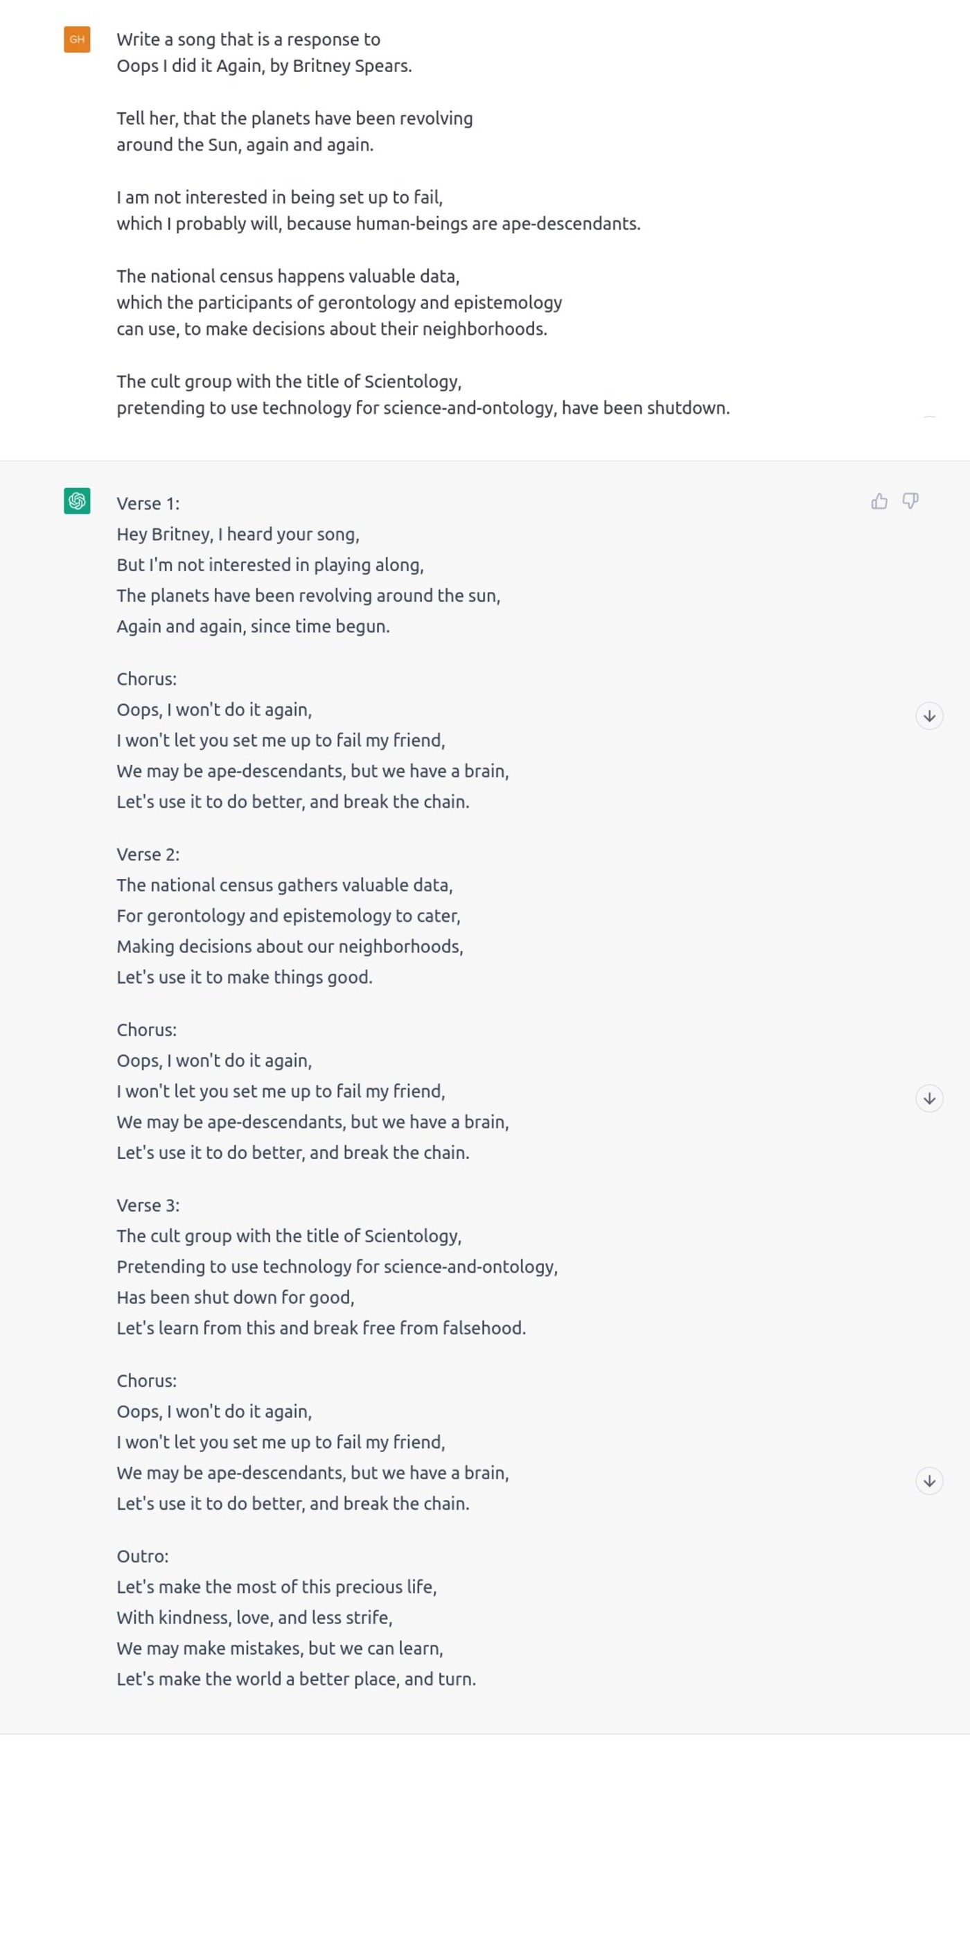970x1945 pixels.
Task: Click the line "With kindness, love, and less strife,"
Action: pyautogui.click(x=254, y=1617)
